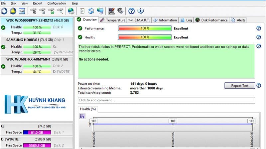The height and width of the screenshot is (149, 266).
Task: Click the speaker sound toolbar icon
Action: click(120, 11)
